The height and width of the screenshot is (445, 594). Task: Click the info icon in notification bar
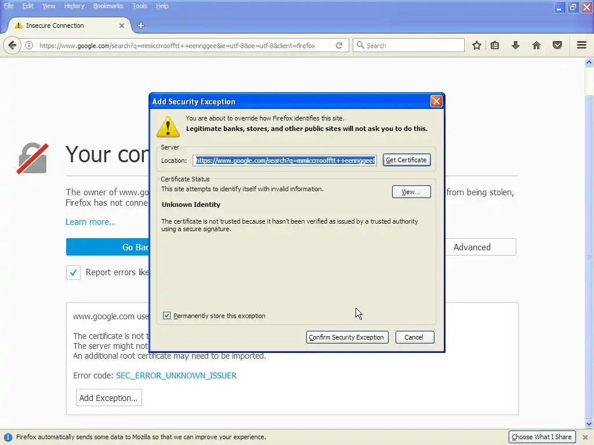click(x=8, y=437)
